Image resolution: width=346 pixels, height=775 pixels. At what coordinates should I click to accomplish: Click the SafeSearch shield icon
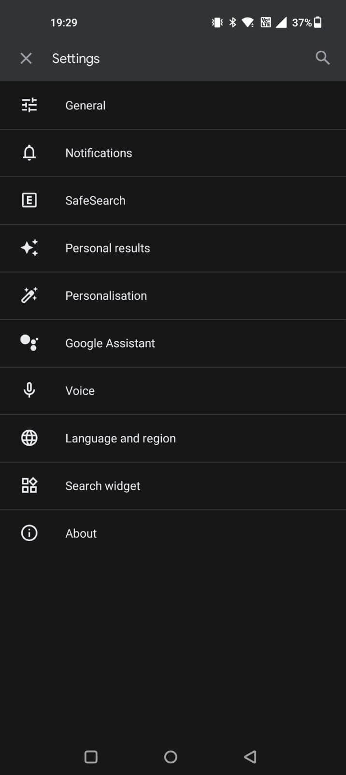click(x=29, y=200)
